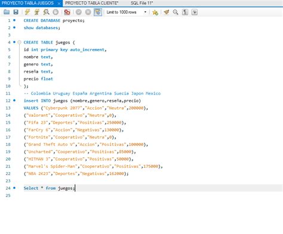Click line number 3 in gutter
Screen dimensions: 283x234
click(9, 35)
